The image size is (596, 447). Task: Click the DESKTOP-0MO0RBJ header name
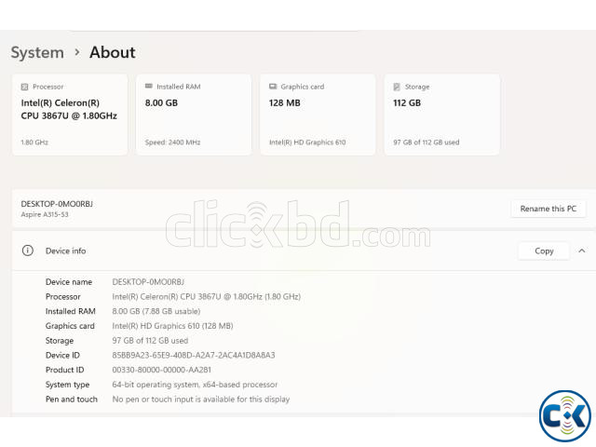[57, 204]
